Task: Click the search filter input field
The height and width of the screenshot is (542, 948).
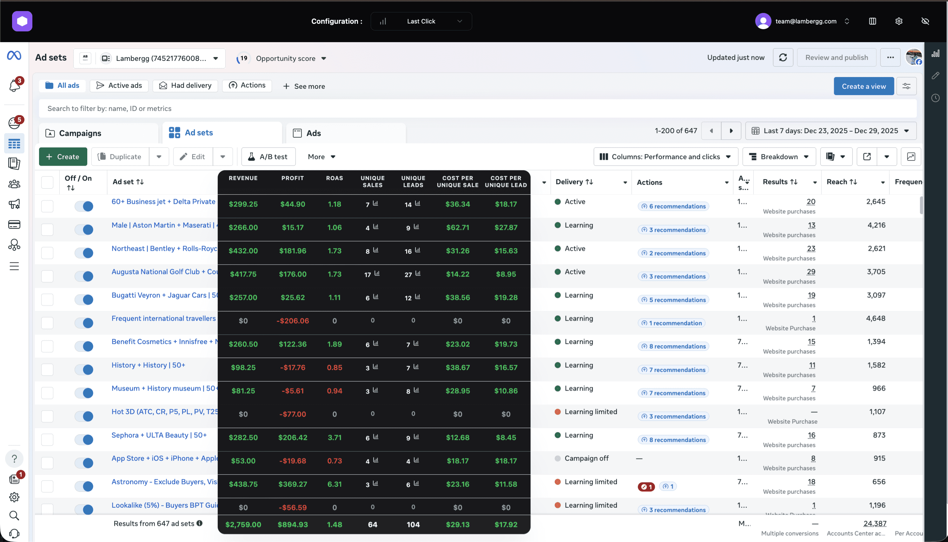Action: tap(261, 108)
